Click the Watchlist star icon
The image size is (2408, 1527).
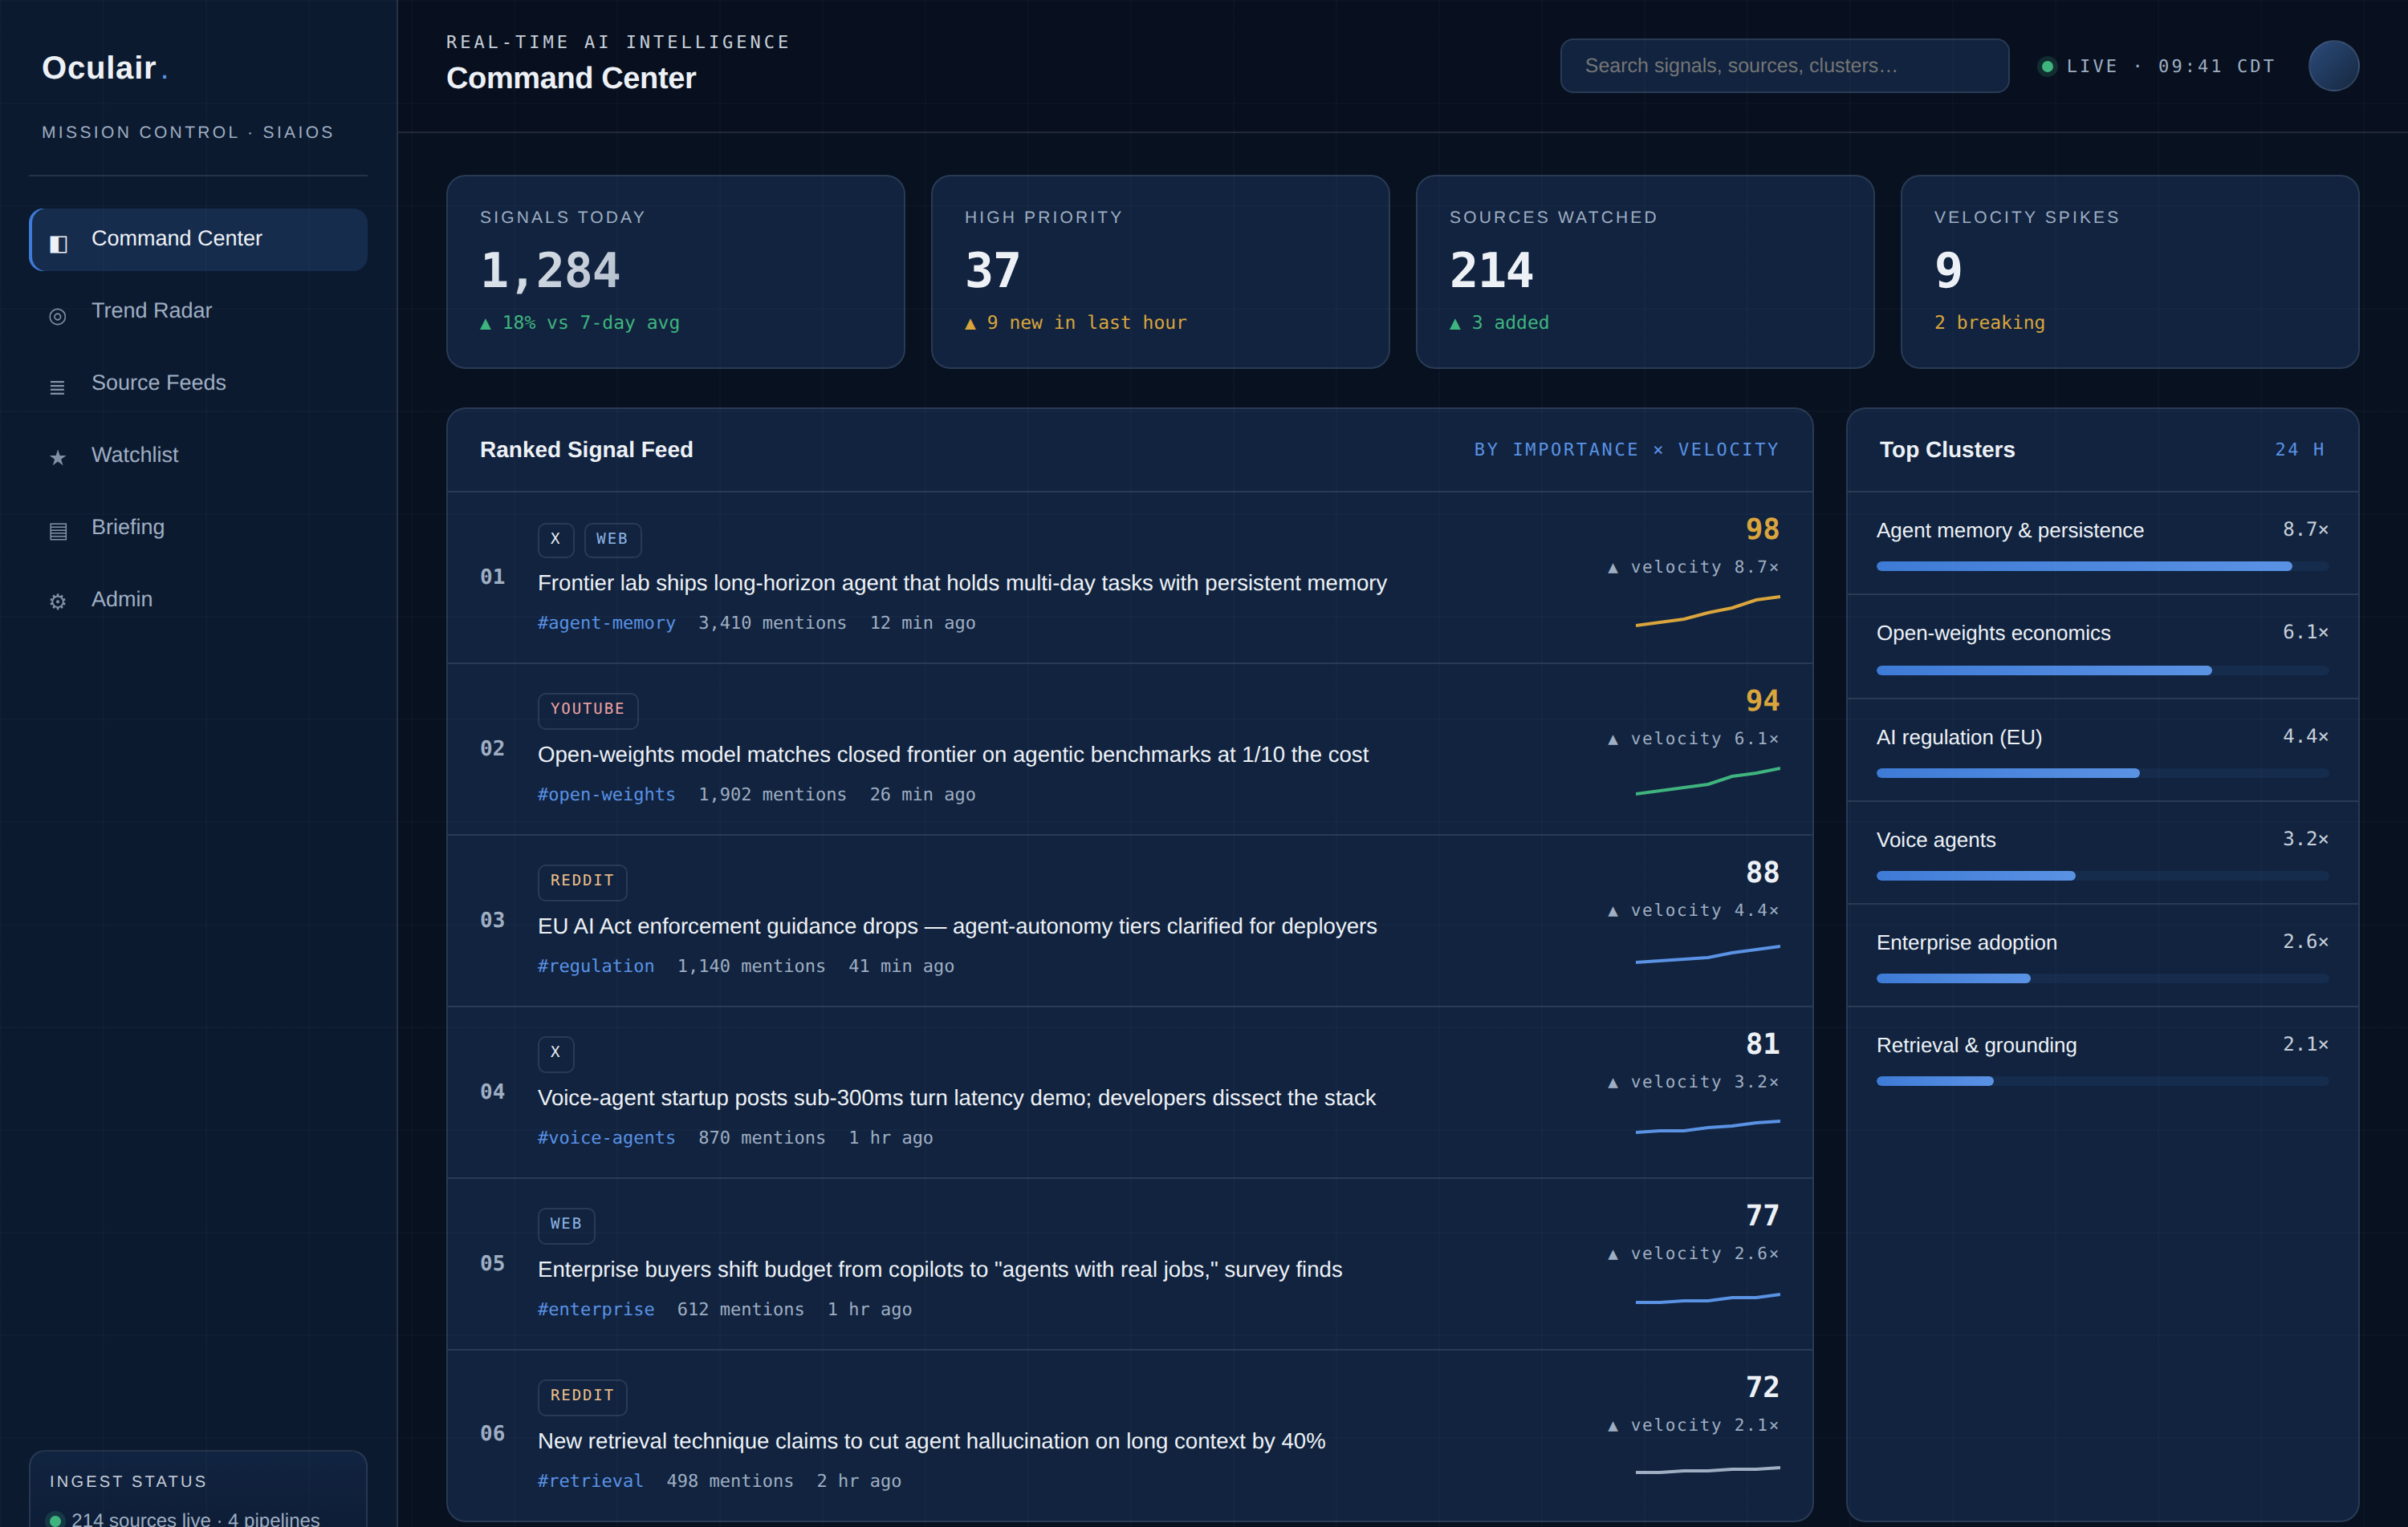[58, 458]
